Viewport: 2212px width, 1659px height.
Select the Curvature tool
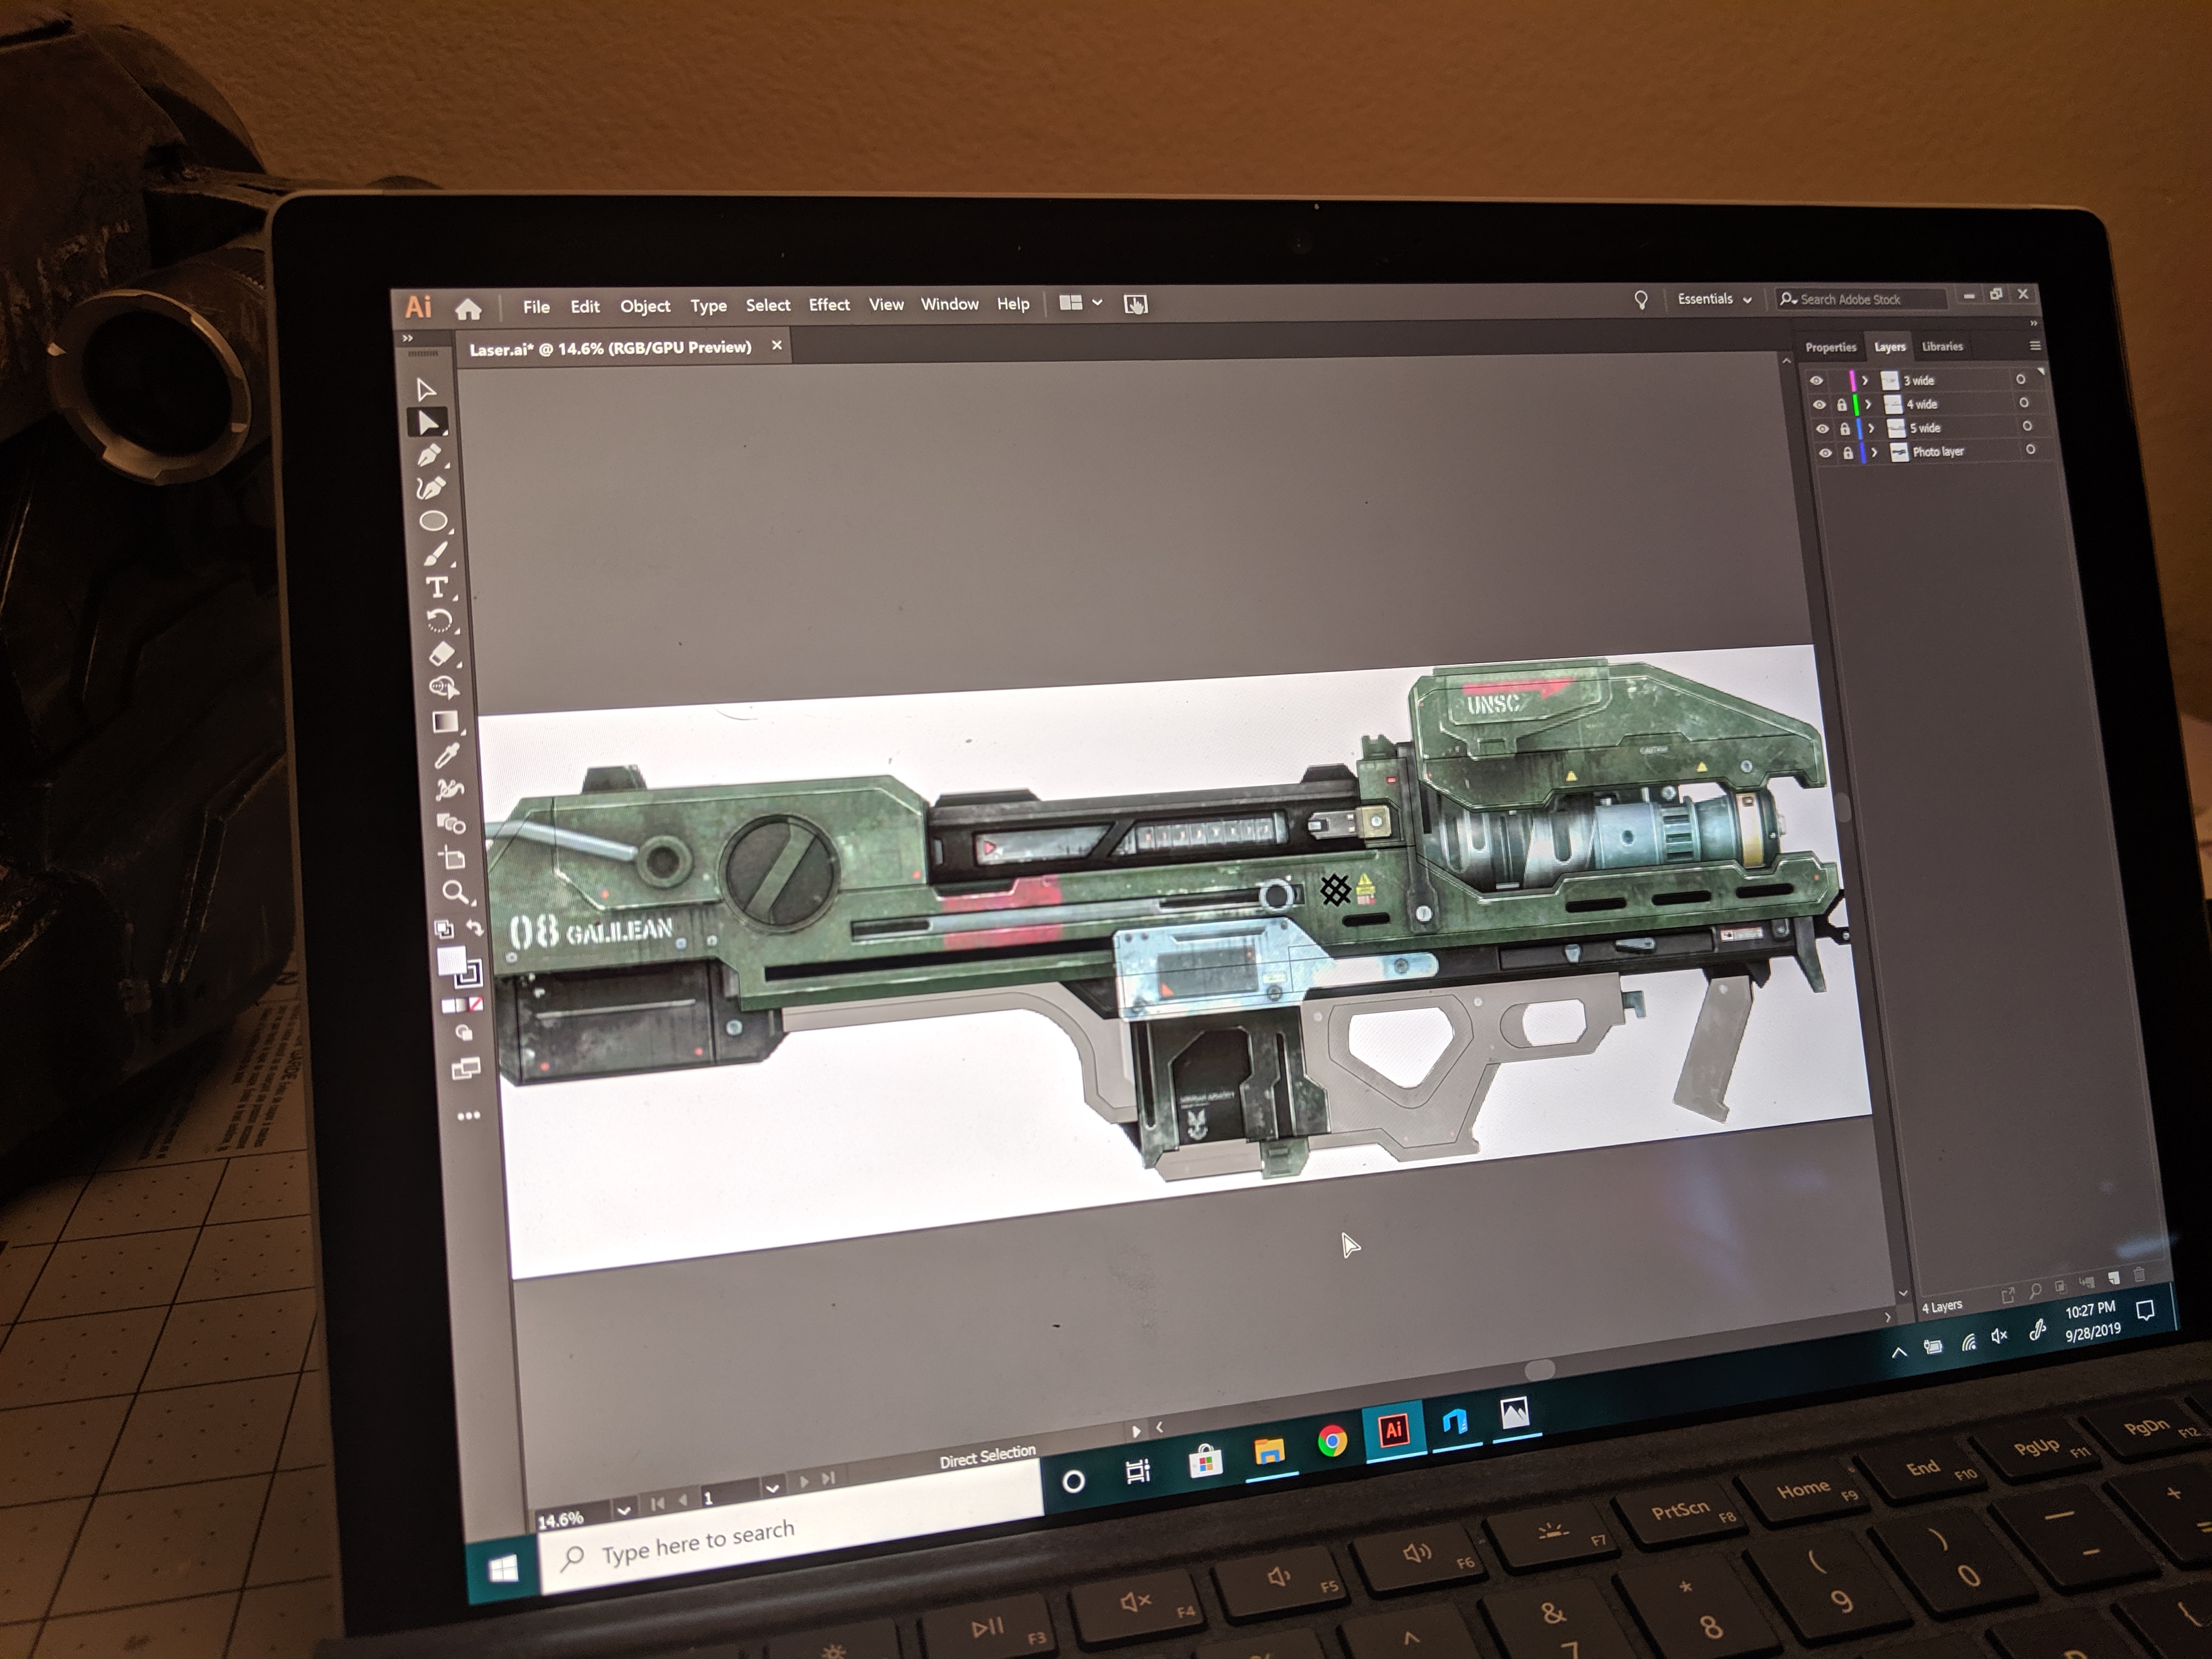(431, 489)
